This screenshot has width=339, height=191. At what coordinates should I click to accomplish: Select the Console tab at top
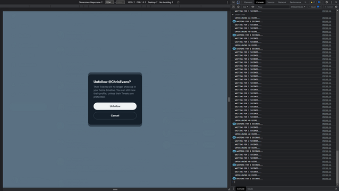(x=260, y=2)
